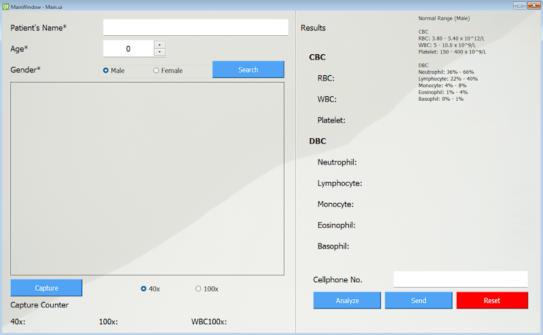Click the red Reset button
The width and height of the screenshot is (543, 335).
point(492,300)
